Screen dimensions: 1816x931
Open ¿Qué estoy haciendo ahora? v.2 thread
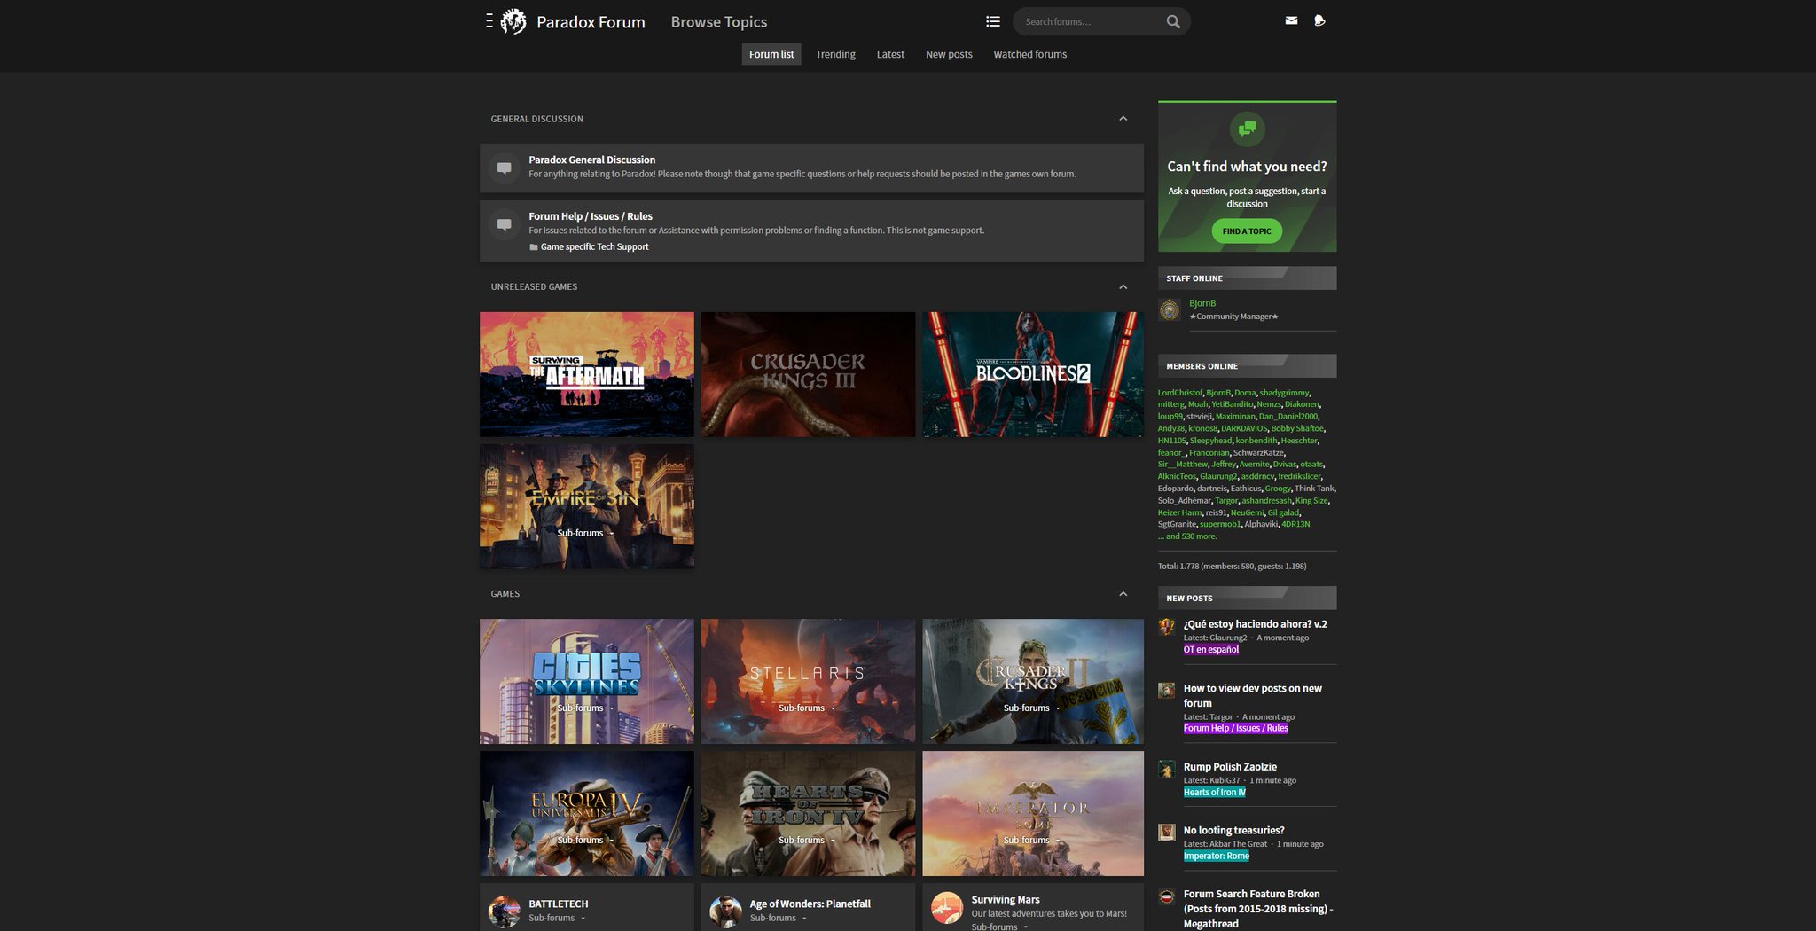pyautogui.click(x=1255, y=624)
